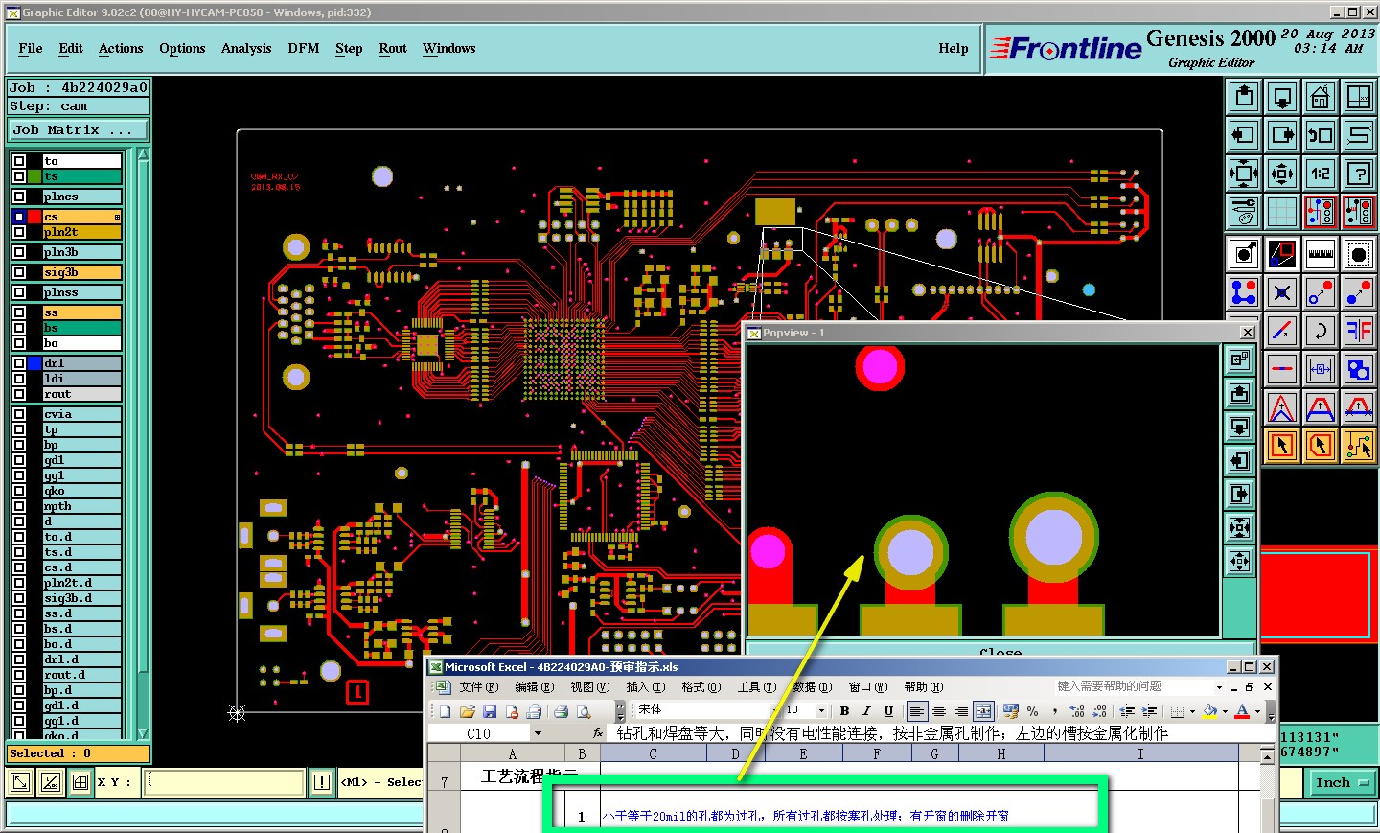
Task: Select the 'pln2t' layer name
Action: 81,232
